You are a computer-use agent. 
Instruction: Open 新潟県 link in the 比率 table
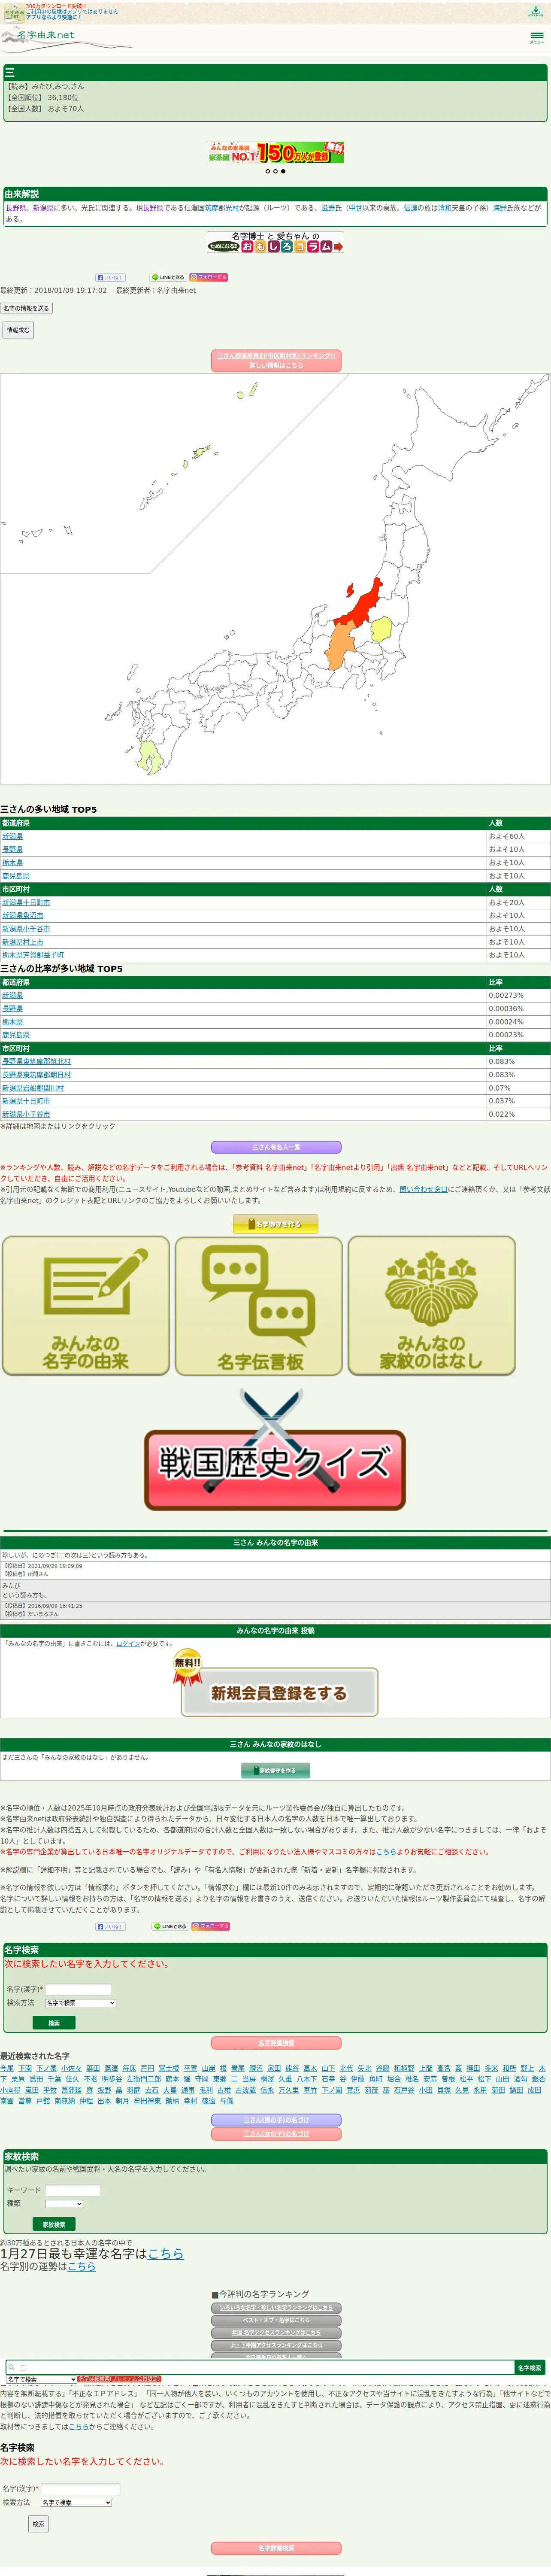pos(12,995)
